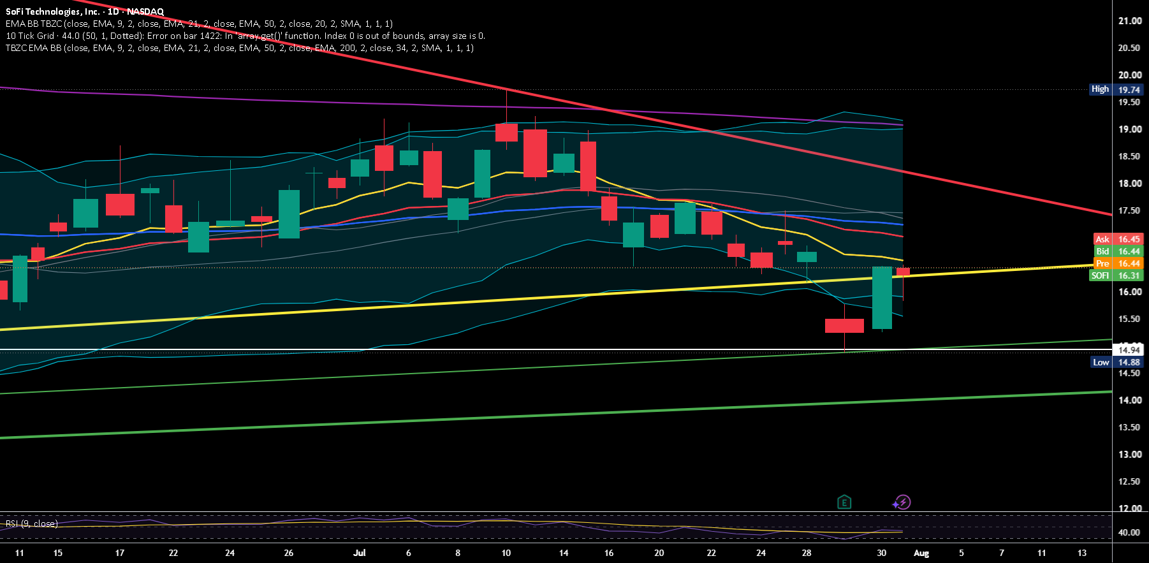Click the Low 14.88 price label
Screen dimensions: 1149x563
(x=1117, y=362)
